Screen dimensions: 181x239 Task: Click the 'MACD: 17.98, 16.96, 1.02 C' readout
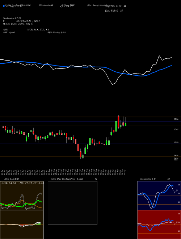18,24
